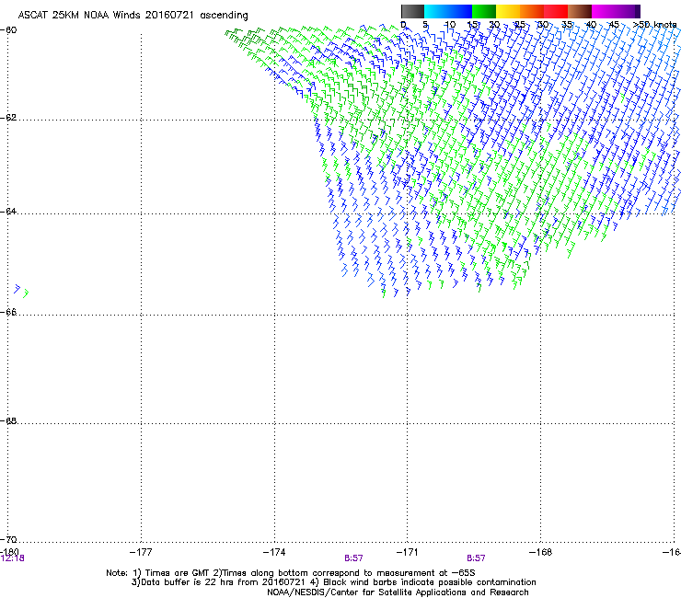Screen dimensions: 681x598
Task: Click the magenta 40–45 knots legend segment
Action: click(604, 11)
